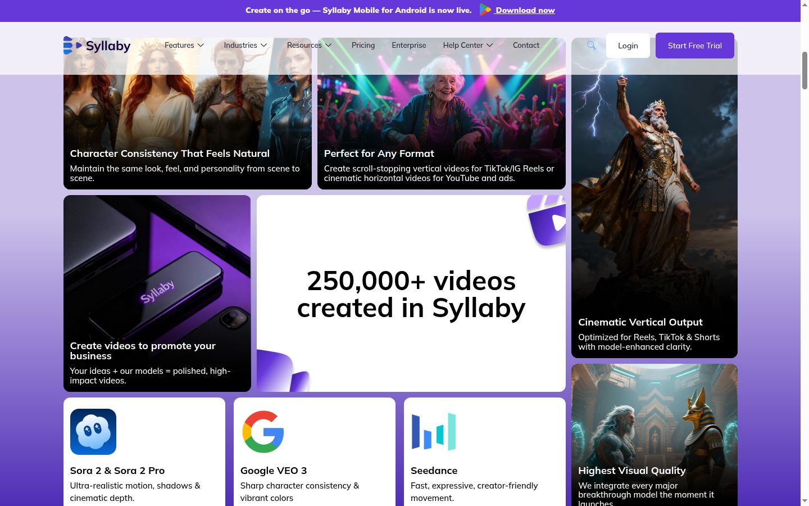The height and width of the screenshot is (506, 809).
Task: Click the Syllaby Mobile for Android announcement text
Action: click(x=358, y=10)
